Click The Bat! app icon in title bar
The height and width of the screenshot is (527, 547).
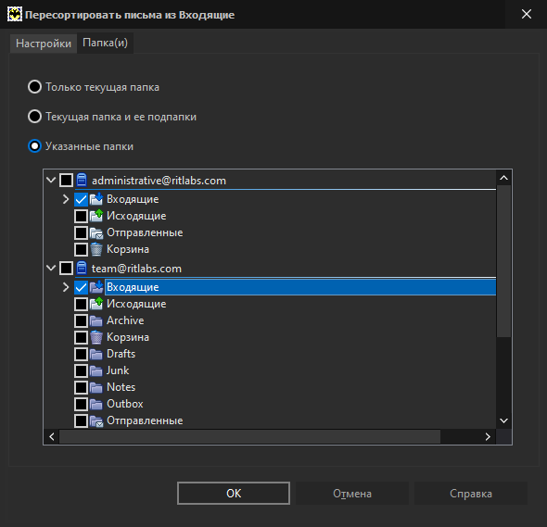[15, 14]
